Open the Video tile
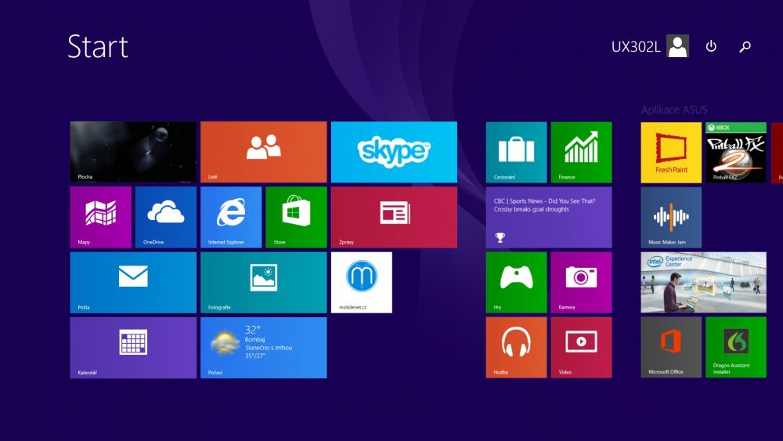Image resolution: width=783 pixels, height=441 pixels. pos(581,347)
